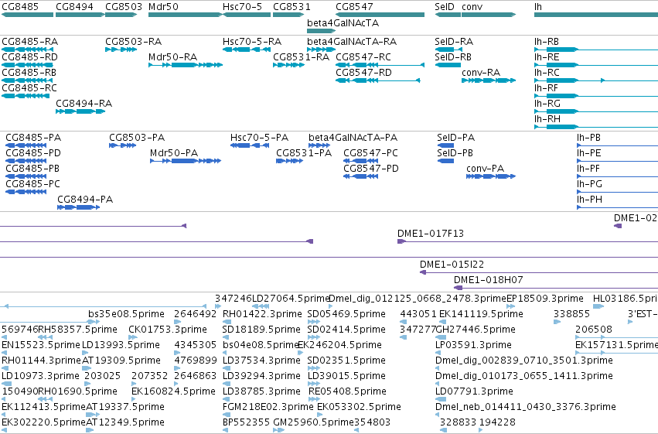Select the CG8485 gene feature bar

pyautogui.click(x=27, y=15)
